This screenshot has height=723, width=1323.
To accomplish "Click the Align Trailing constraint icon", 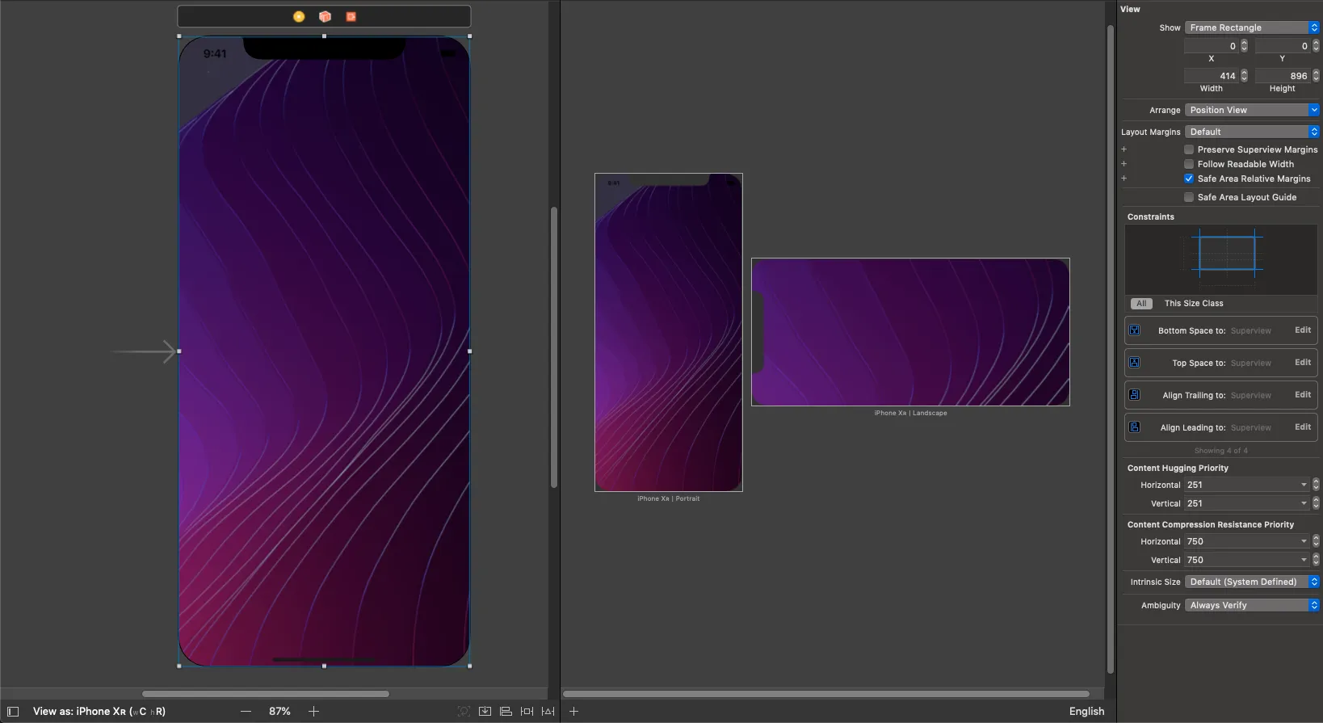I will point(1135,395).
